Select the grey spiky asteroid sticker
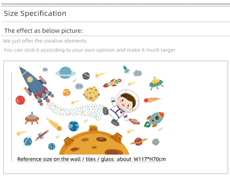The height and width of the screenshot is (176, 230). (x=156, y=142)
